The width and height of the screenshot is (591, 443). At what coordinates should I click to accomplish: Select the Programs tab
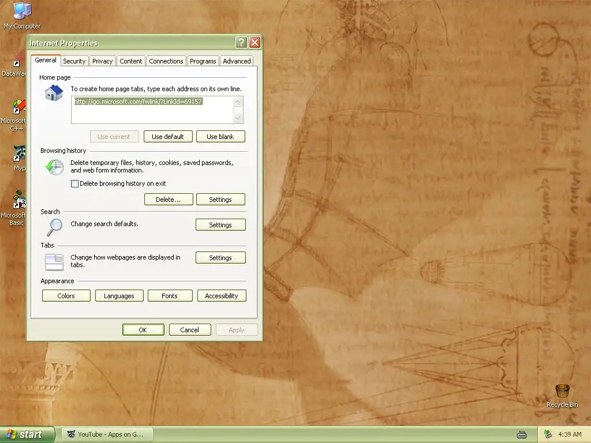203,61
